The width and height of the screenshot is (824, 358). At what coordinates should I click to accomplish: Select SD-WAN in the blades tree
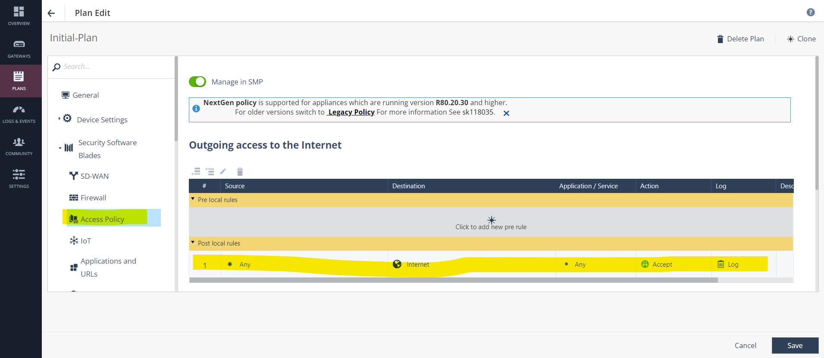click(94, 176)
